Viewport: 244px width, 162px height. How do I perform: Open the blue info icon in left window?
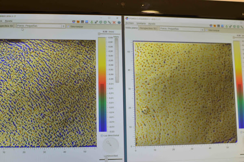coord(119,23)
